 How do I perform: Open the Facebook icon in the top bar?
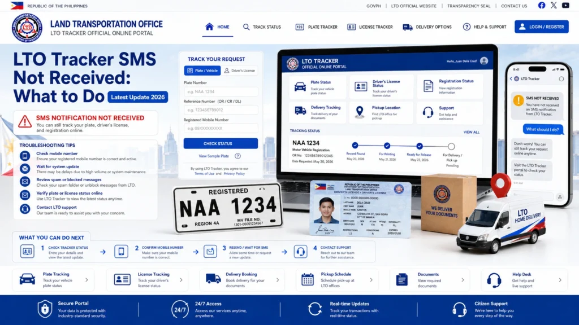tap(541, 5)
